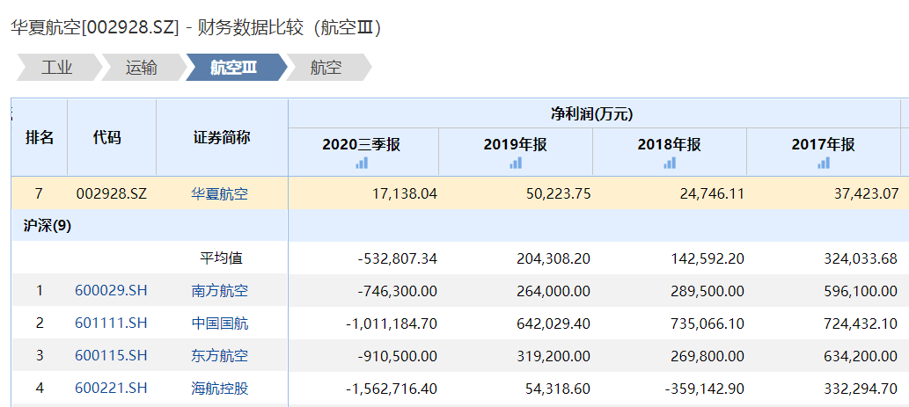
Task: Click bar chart icon under 2017年报
Action: (x=824, y=163)
